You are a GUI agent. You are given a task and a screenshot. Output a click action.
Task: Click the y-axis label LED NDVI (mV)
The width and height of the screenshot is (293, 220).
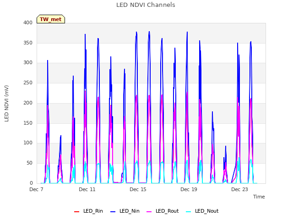pyautogui.click(x=6, y=103)
